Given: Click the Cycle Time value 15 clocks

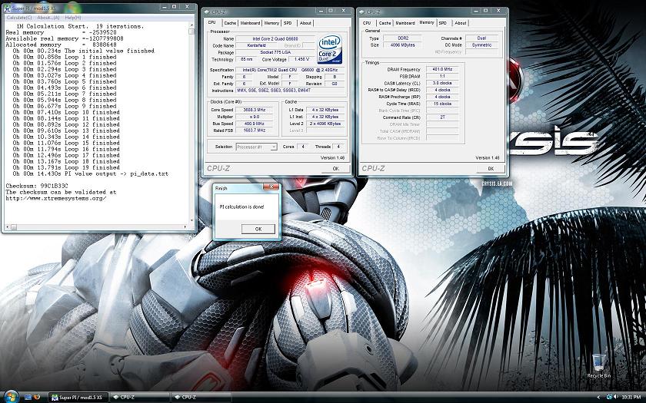Looking at the screenshot, I should pos(442,104).
